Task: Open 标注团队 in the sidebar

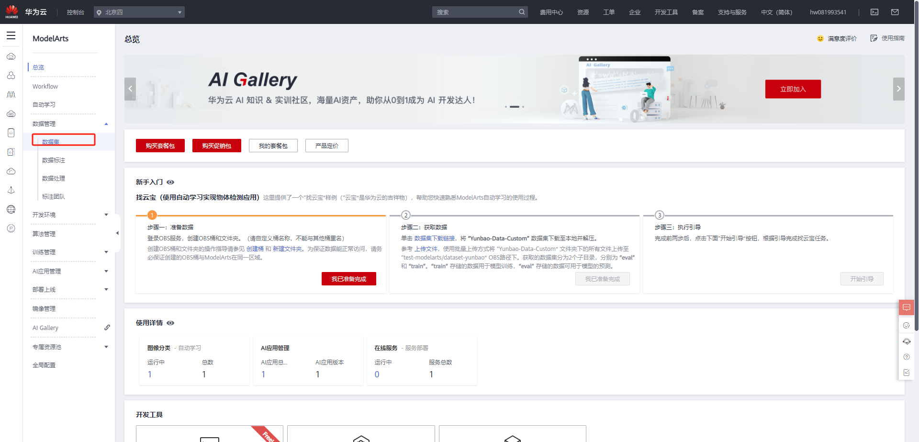Action: point(54,197)
